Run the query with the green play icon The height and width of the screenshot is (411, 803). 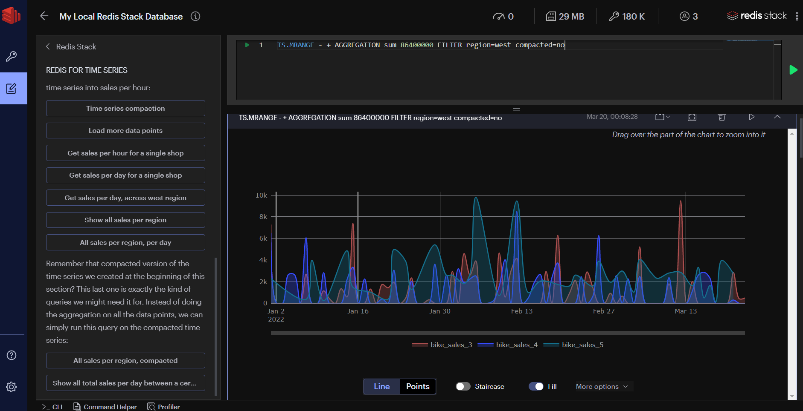pyautogui.click(x=794, y=70)
